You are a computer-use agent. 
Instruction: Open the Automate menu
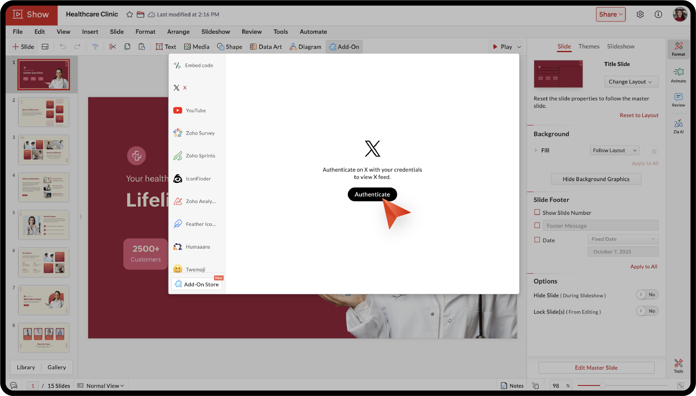[314, 32]
